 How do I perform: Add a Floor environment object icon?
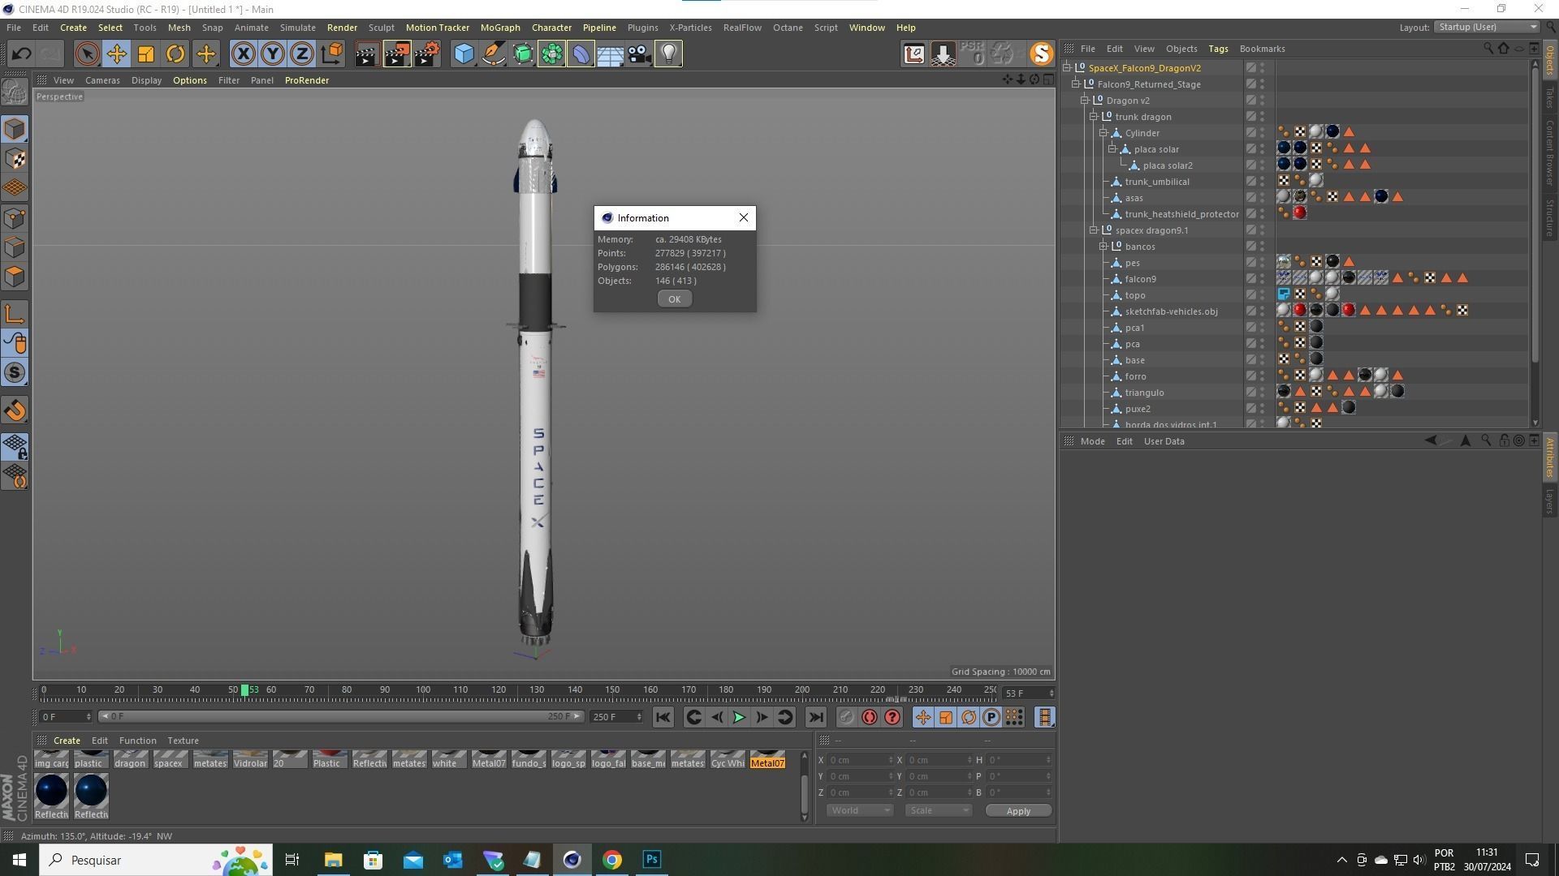pos(610,54)
